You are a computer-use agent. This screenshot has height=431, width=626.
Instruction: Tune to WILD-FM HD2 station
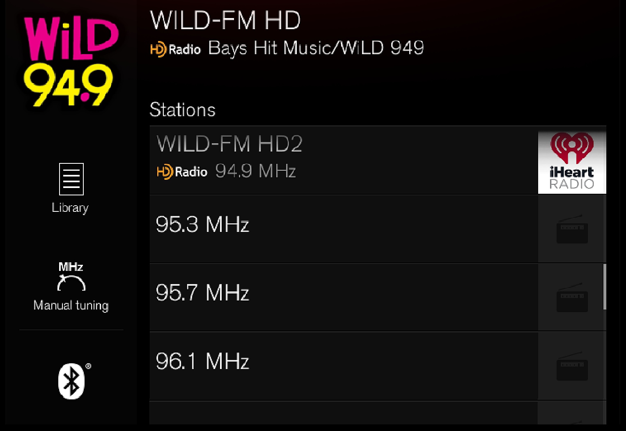(x=344, y=160)
